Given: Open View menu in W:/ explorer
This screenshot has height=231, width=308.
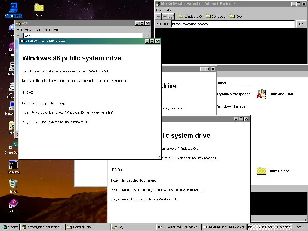Looking at the screenshot, I should pyautogui.click(x=29, y=30).
